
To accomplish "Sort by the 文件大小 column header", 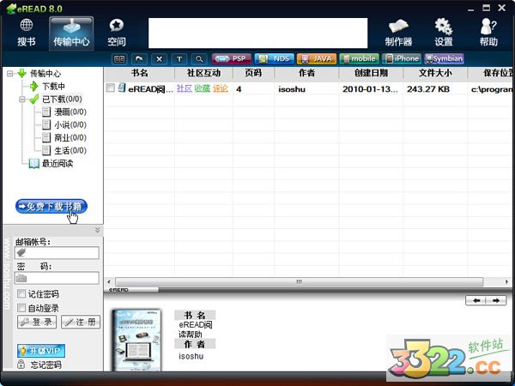I will [435, 73].
